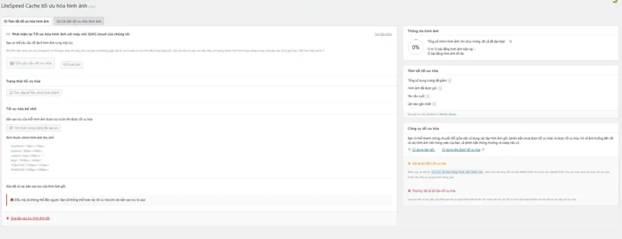
Task: Click the undo arrow icon before 'Sử dụng tệp gốc'
Action: tap(409, 150)
